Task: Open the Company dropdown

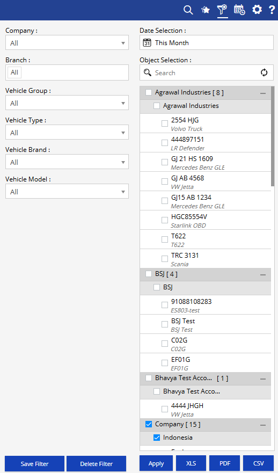Action: 67,42
